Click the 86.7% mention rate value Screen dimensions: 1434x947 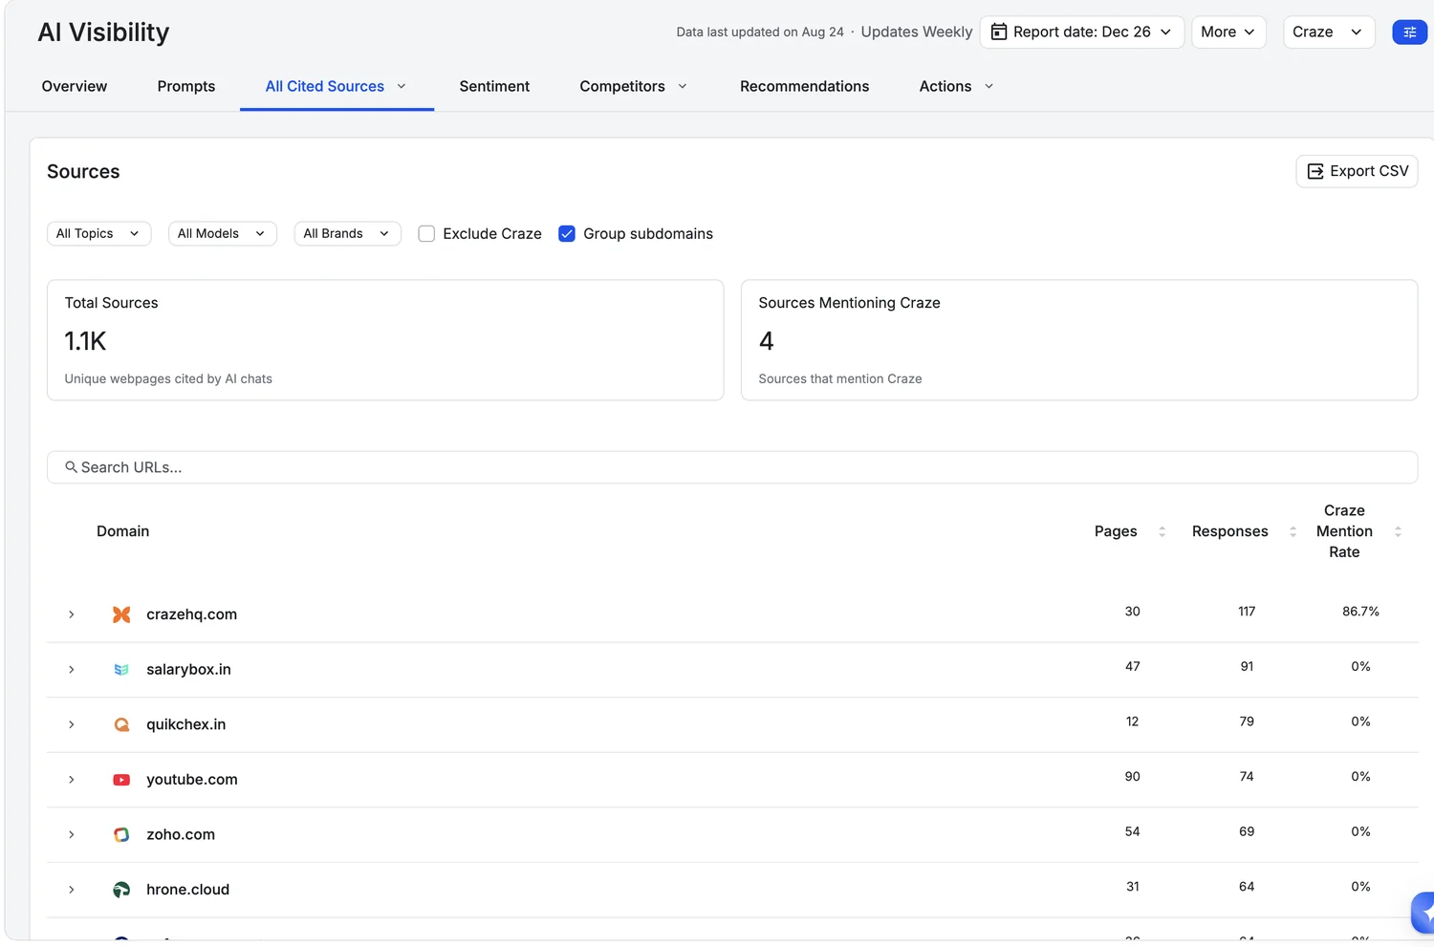pyautogui.click(x=1360, y=612)
